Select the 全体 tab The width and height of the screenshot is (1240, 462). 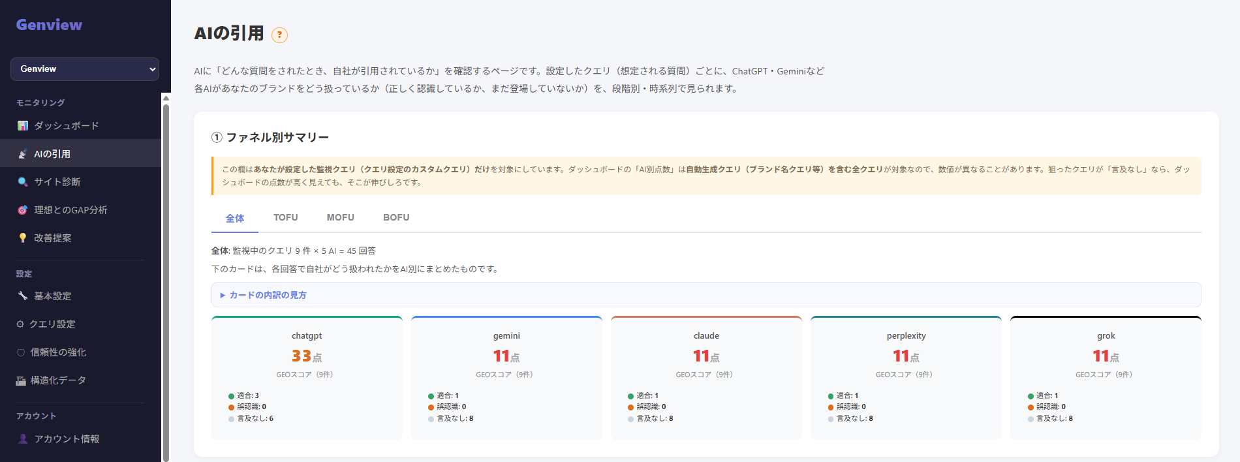tap(235, 218)
